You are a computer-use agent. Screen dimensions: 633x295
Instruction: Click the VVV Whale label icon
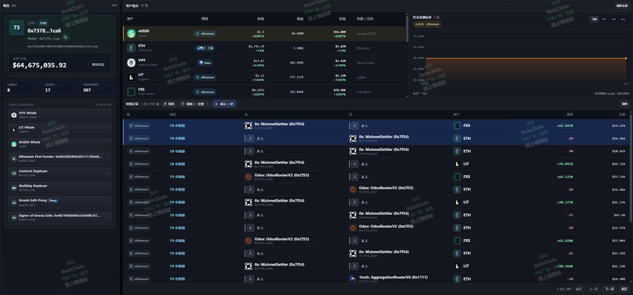[14, 115]
